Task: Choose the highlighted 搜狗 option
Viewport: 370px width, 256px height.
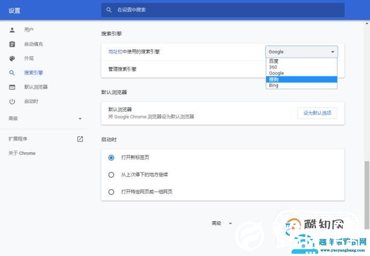Action: coord(302,80)
